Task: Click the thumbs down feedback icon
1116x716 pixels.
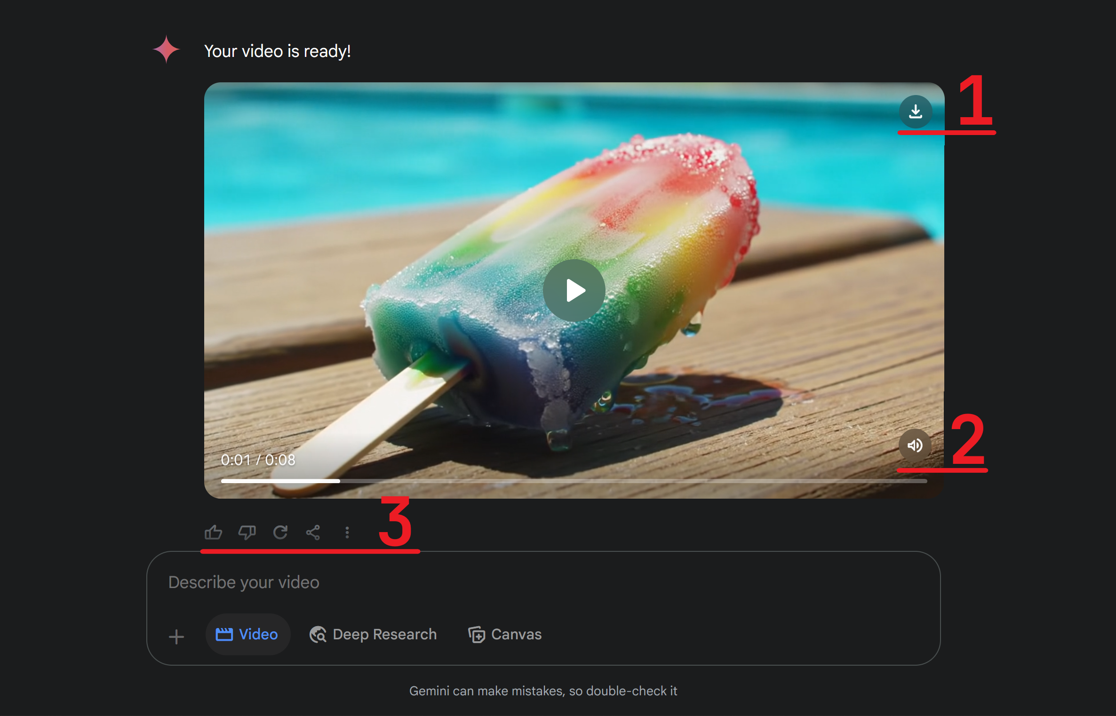Action: [x=247, y=532]
